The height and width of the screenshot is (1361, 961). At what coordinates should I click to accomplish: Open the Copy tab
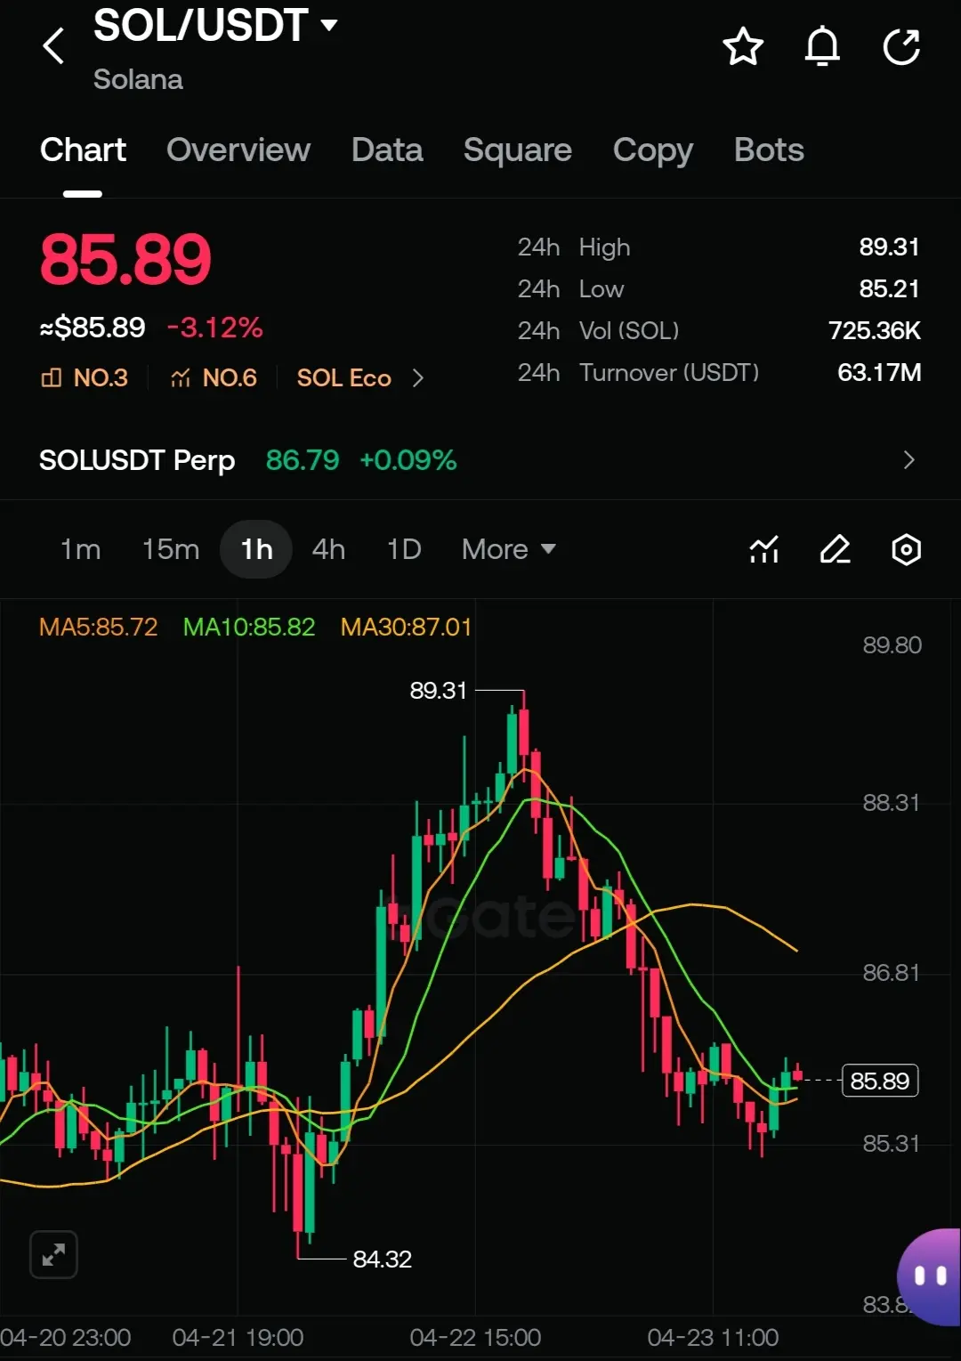[x=652, y=150]
